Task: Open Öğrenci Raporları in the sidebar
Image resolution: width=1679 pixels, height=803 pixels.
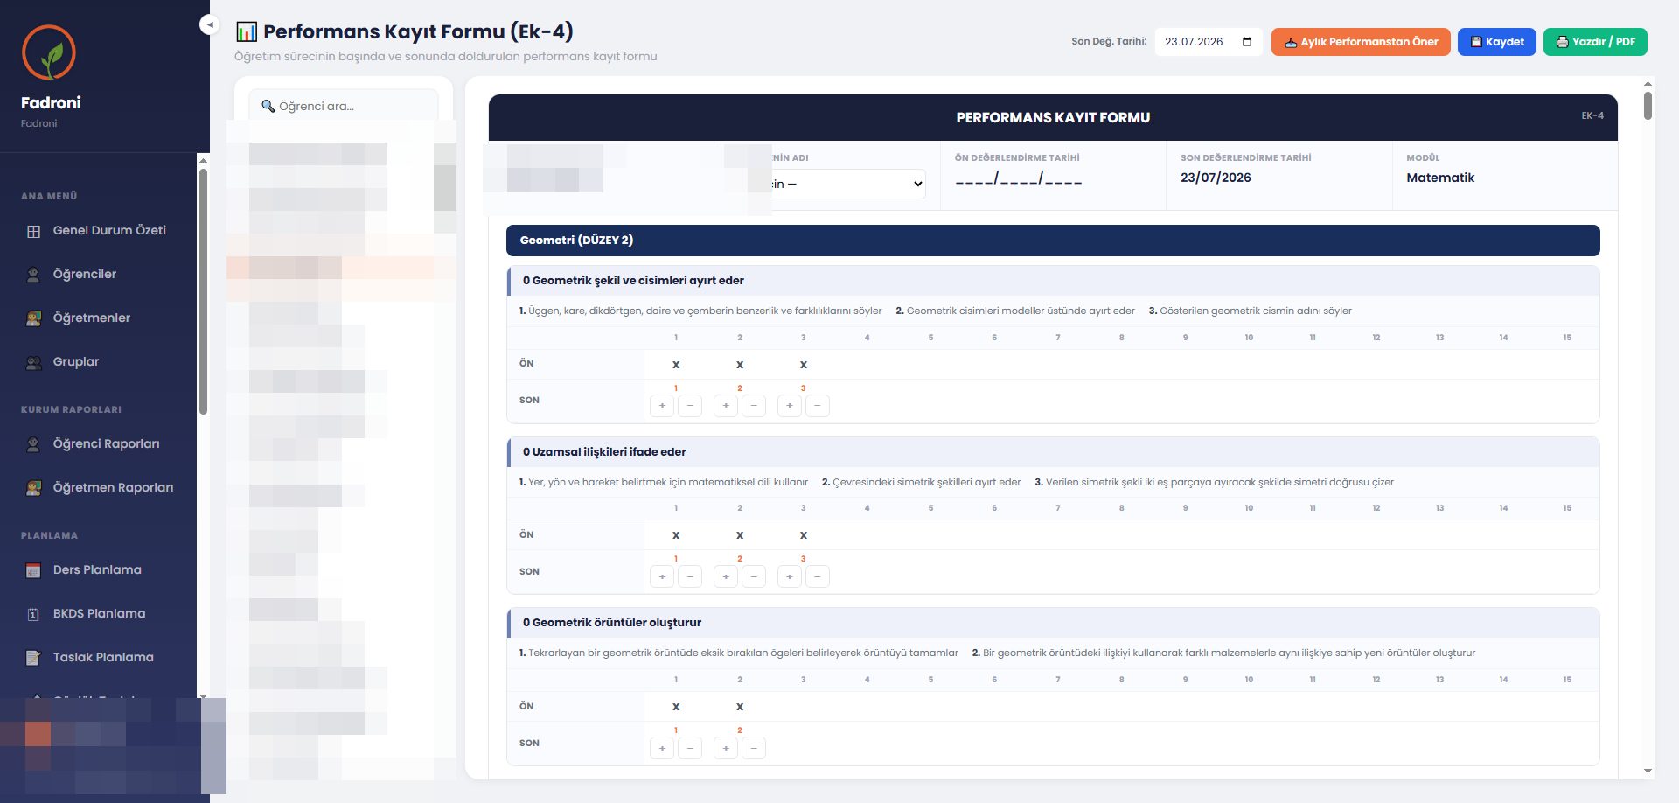Action: point(106,443)
